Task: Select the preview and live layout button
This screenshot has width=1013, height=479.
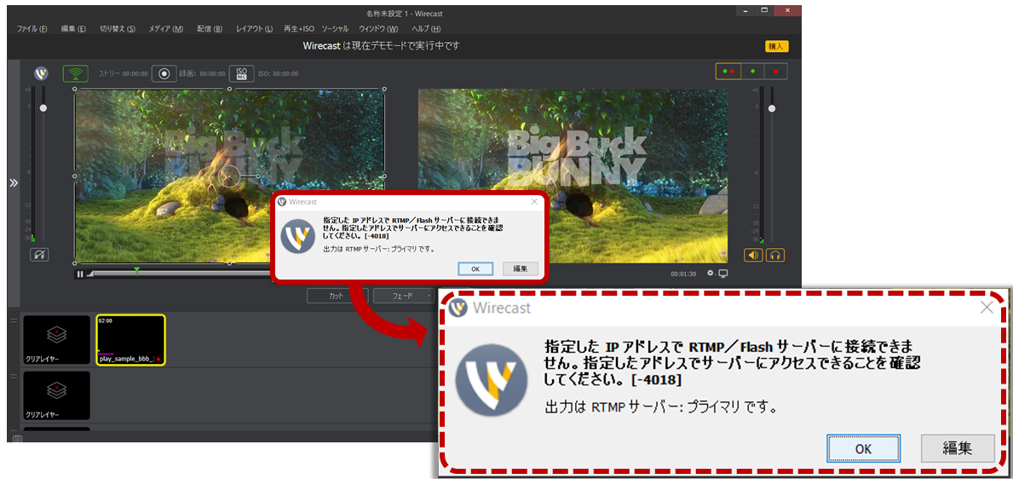Action: tap(728, 71)
